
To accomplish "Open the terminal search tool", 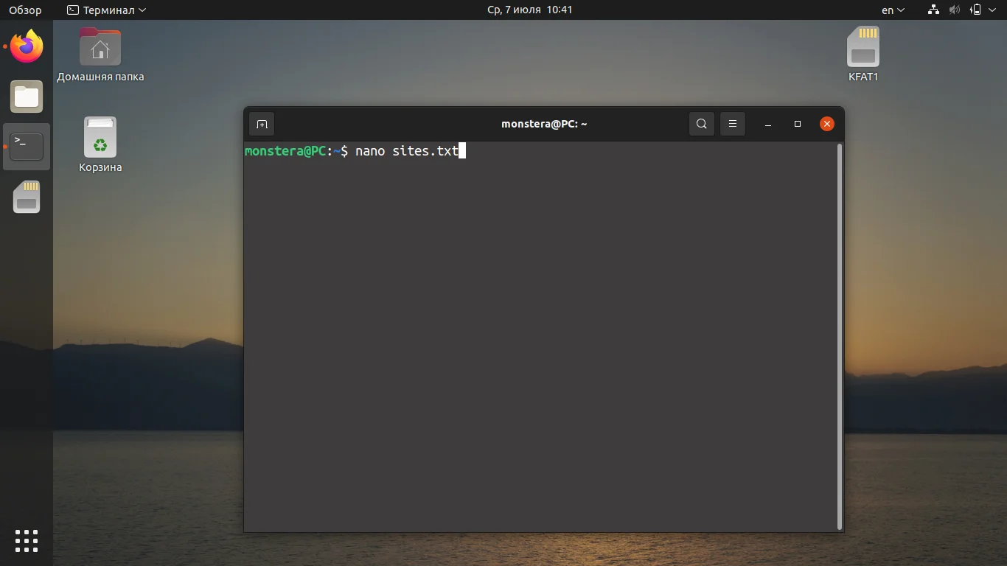I will tap(702, 124).
